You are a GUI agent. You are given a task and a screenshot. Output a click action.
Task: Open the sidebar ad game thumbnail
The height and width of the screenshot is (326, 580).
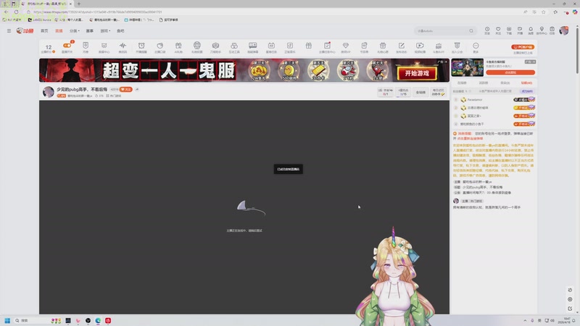tap(468, 68)
